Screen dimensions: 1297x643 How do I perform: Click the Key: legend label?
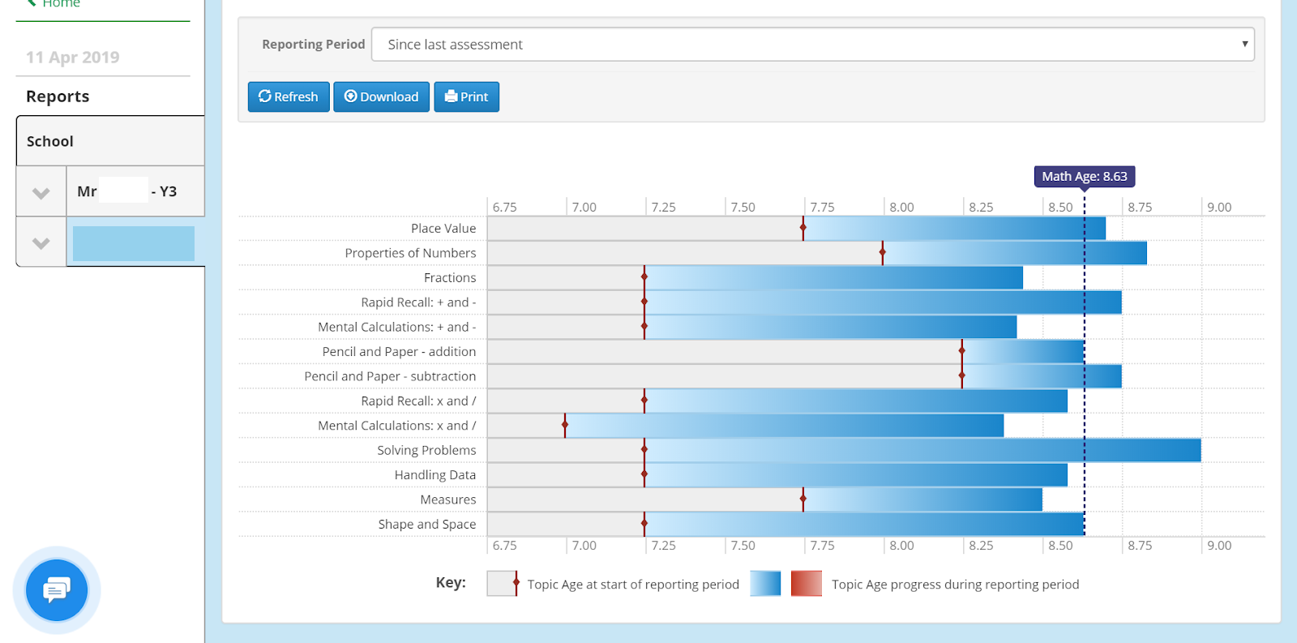tap(451, 582)
